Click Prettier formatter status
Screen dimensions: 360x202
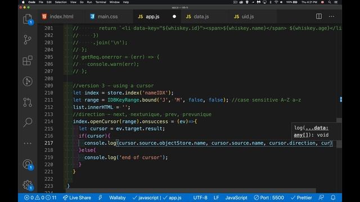tap(301, 198)
